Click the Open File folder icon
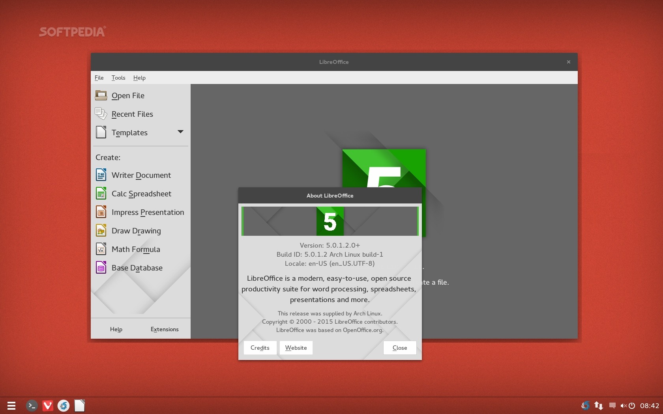The image size is (663, 414). click(101, 95)
